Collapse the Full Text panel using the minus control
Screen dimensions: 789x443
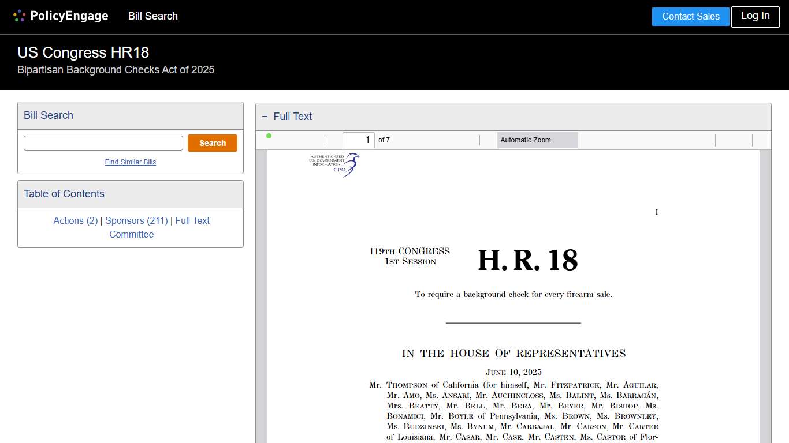coord(265,117)
